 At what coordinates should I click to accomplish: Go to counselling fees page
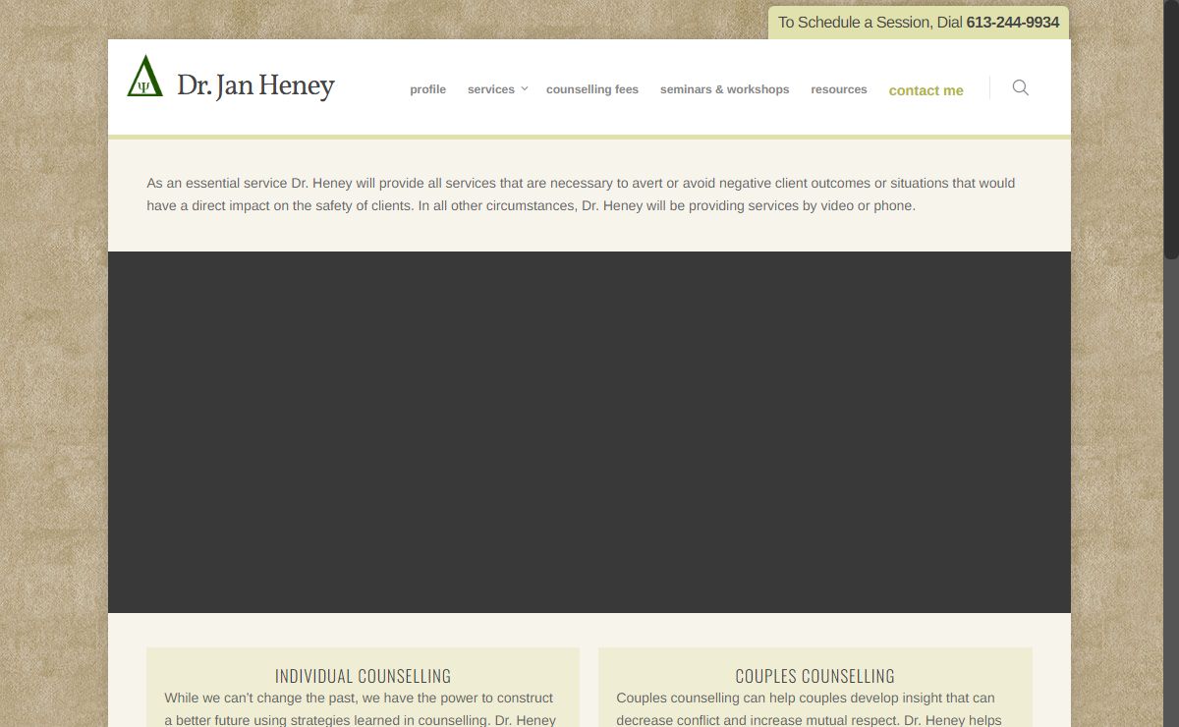click(592, 89)
